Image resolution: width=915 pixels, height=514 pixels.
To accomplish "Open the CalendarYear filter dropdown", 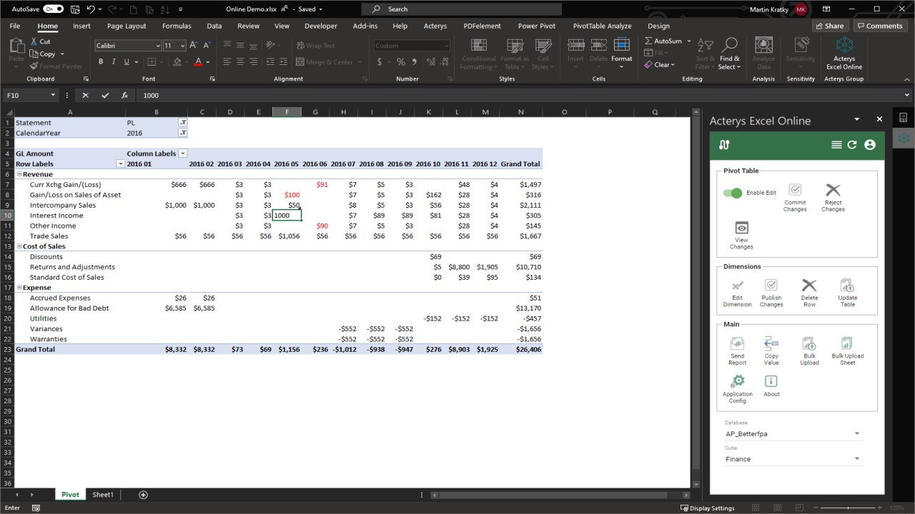I will [x=183, y=133].
